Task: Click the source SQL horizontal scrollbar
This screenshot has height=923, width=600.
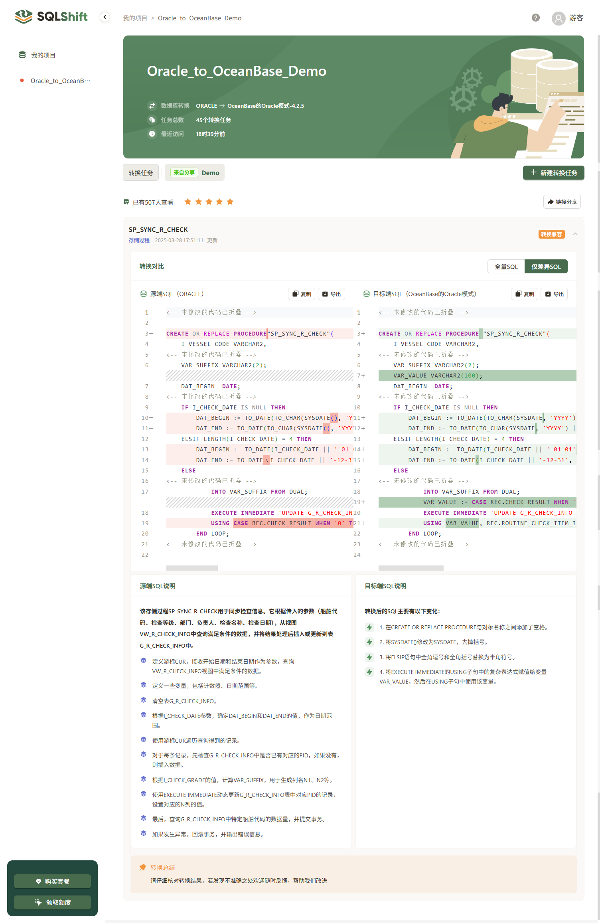Action: point(192,568)
